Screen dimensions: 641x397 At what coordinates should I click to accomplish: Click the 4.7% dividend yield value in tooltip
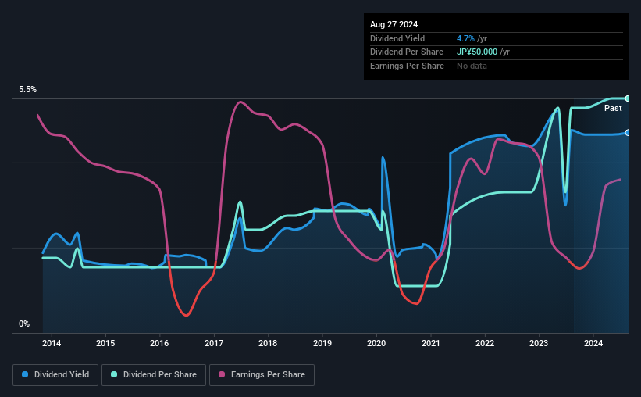point(465,38)
